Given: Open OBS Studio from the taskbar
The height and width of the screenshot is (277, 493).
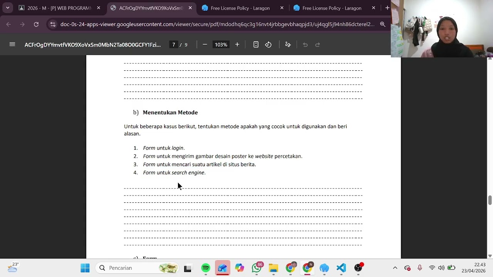Looking at the screenshot, I should coord(358,268).
